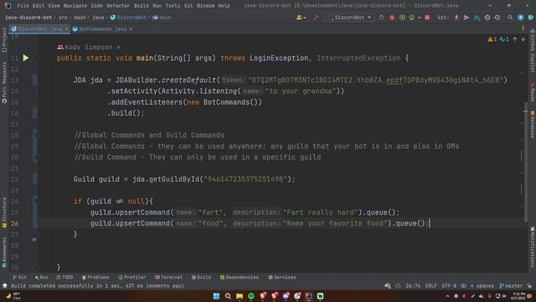Click the Build Project hammer icon
The image size is (536, 302).
coord(317,18)
